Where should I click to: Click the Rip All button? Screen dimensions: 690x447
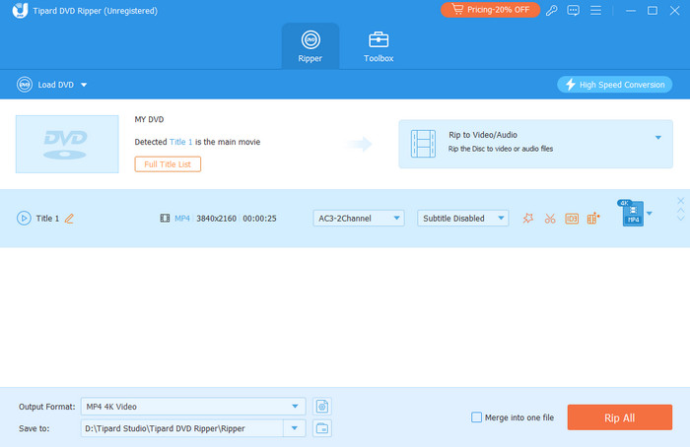click(620, 417)
